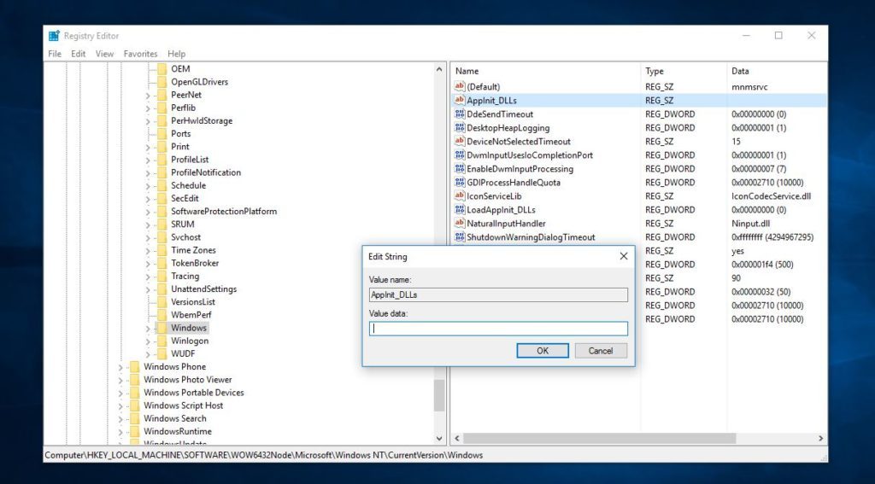Image resolution: width=875 pixels, height=484 pixels.
Task: Confirm Edit String dialog with OK
Action: pyautogui.click(x=543, y=351)
